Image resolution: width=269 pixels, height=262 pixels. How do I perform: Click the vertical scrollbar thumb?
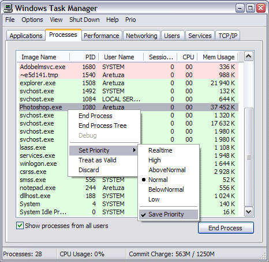click(x=248, y=157)
